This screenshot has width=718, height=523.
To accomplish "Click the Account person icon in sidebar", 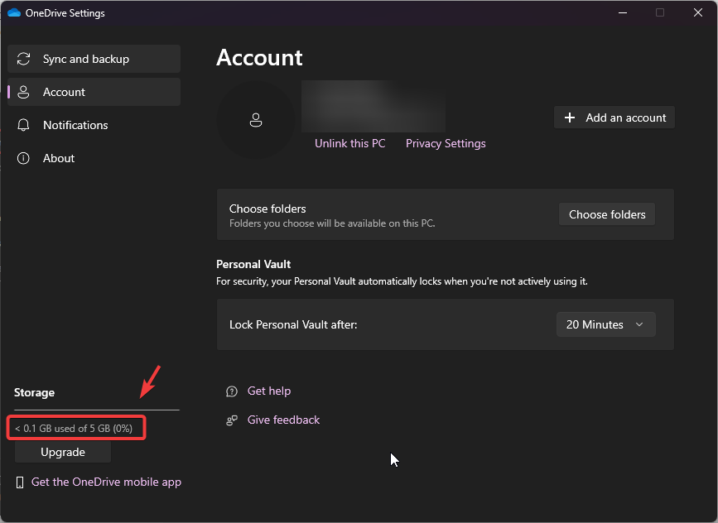I will click(24, 93).
